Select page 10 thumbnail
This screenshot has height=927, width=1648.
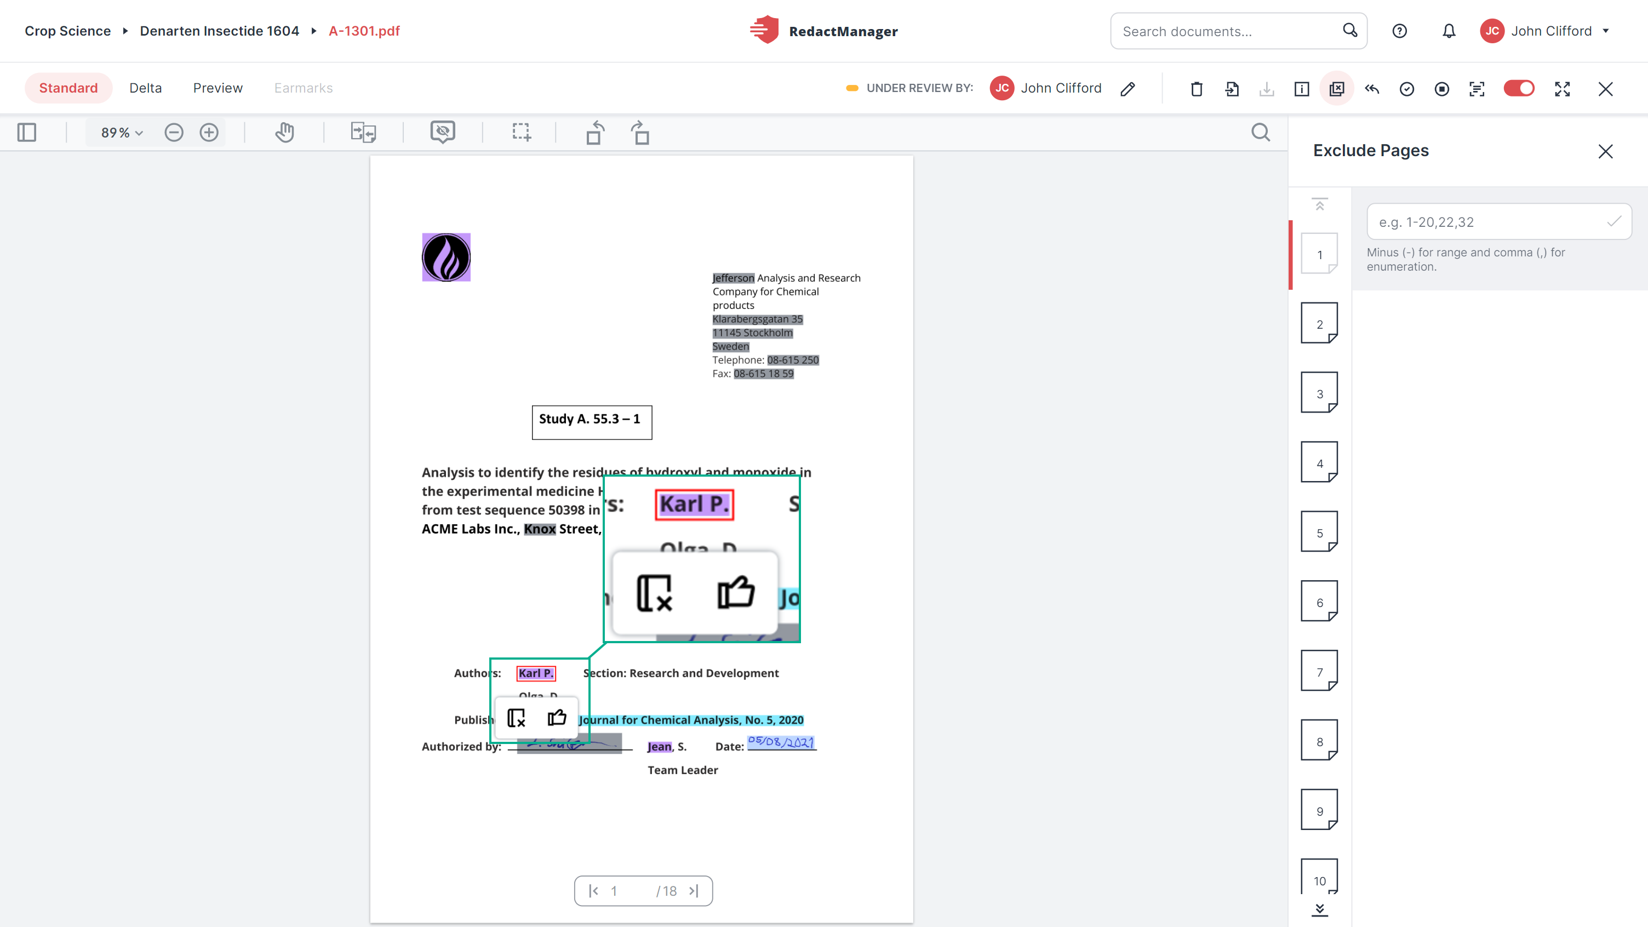[1320, 878]
